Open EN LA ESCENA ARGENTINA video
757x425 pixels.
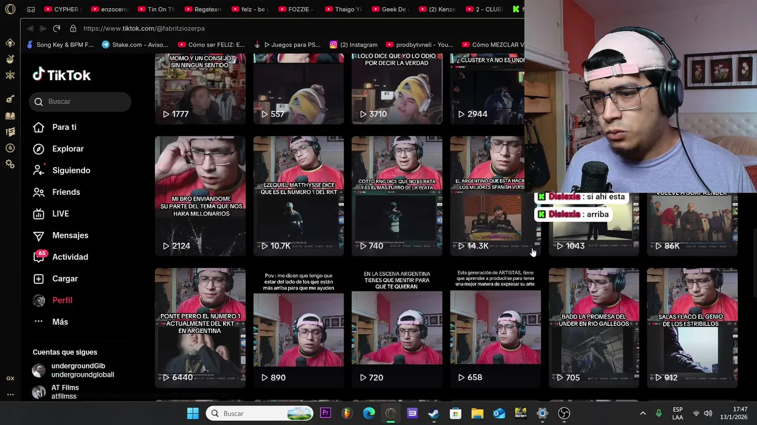tap(397, 328)
